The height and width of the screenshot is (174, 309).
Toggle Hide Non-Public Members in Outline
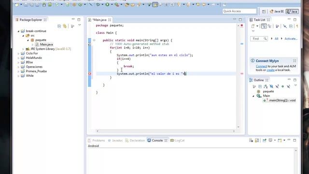coord(283,87)
